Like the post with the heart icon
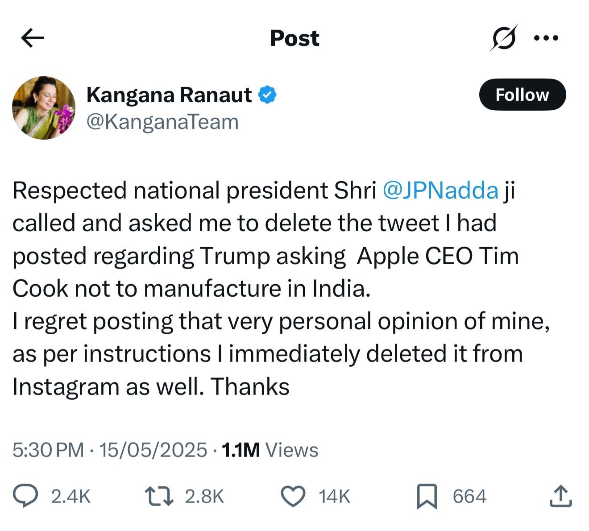This screenshot has width=589, height=531. [293, 496]
